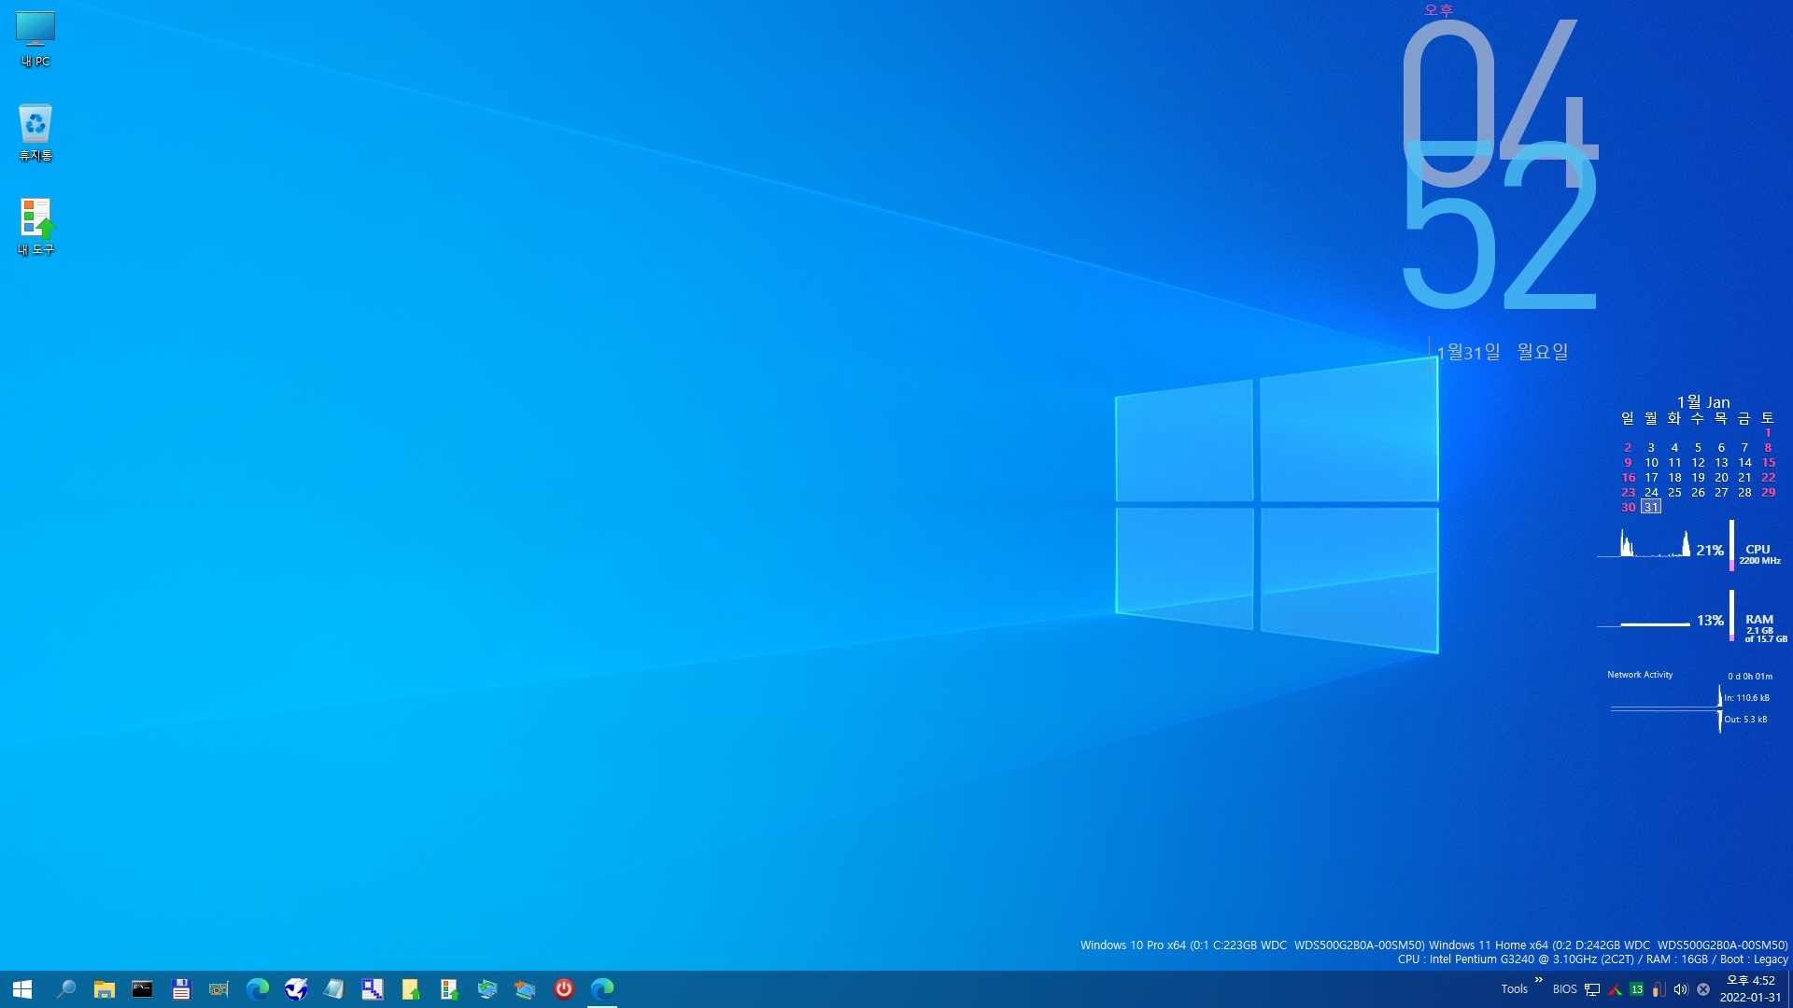Select day 15 in the calendar widget

point(1768,462)
